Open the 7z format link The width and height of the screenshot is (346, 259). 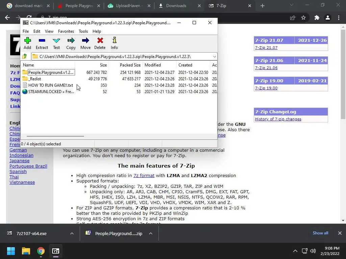tap(144, 175)
